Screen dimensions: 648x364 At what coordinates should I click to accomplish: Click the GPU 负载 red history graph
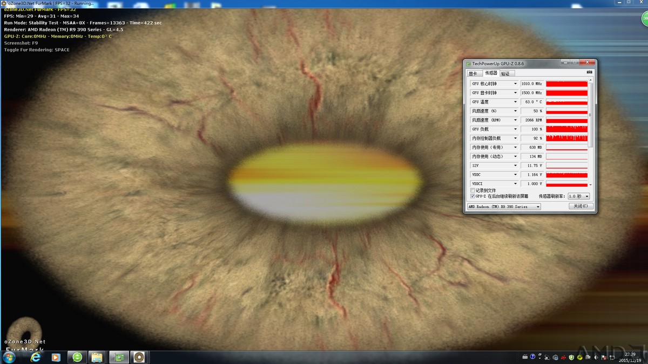[x=566, y=129]
